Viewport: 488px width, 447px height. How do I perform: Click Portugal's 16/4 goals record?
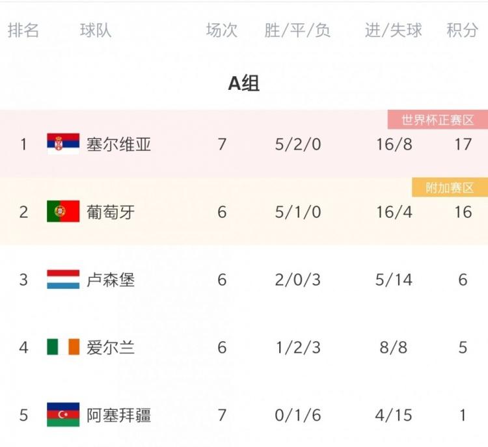click(394, 211)
